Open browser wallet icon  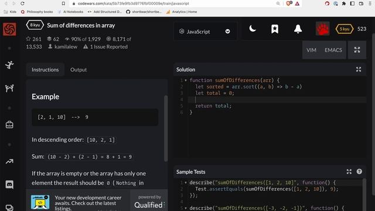(361, 4)
